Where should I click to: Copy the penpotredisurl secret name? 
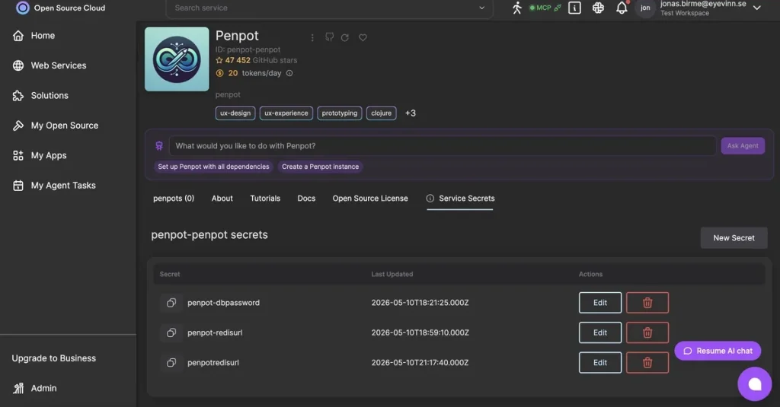171,363
